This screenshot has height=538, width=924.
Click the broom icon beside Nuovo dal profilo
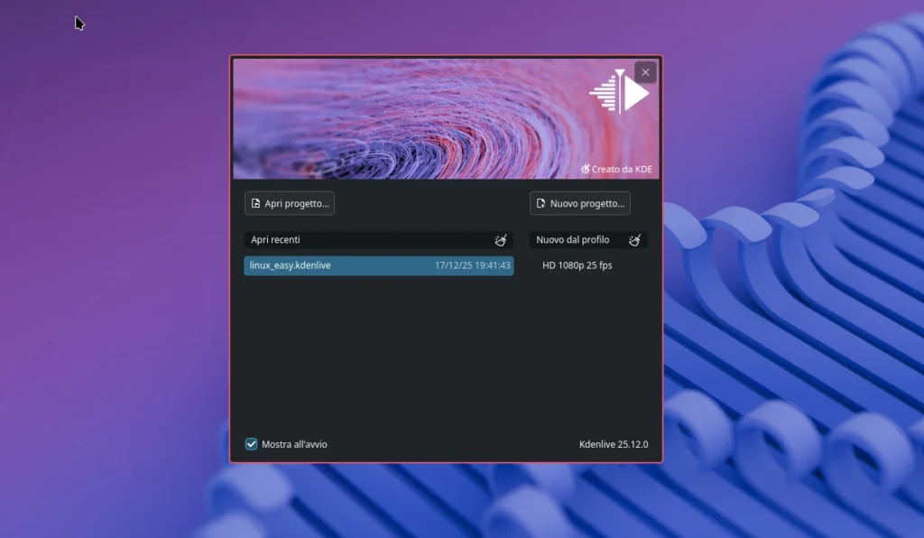(x=635, y=240)
